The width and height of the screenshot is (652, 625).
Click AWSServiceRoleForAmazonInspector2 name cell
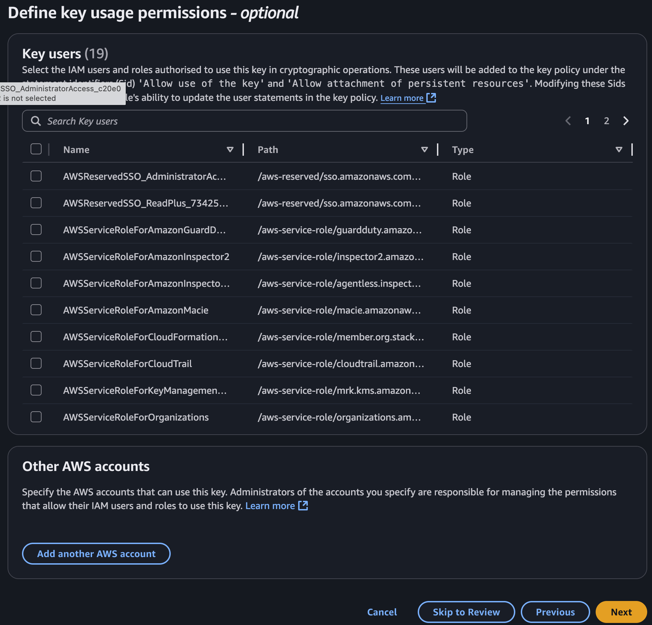tap(146, 257)
